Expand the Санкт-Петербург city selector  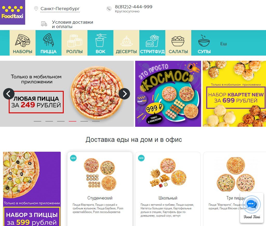[x=60, y=9]
